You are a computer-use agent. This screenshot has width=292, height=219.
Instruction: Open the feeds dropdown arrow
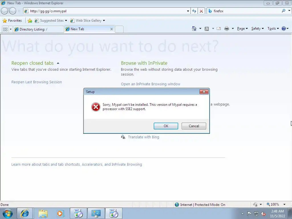213,29
